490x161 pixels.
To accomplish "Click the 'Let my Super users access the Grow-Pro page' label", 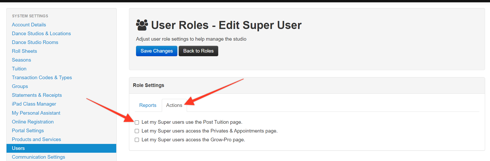I will (193, 140).
